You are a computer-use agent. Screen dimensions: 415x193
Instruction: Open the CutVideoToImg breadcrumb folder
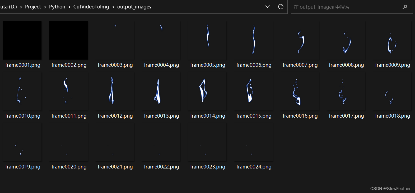(91, 7)
